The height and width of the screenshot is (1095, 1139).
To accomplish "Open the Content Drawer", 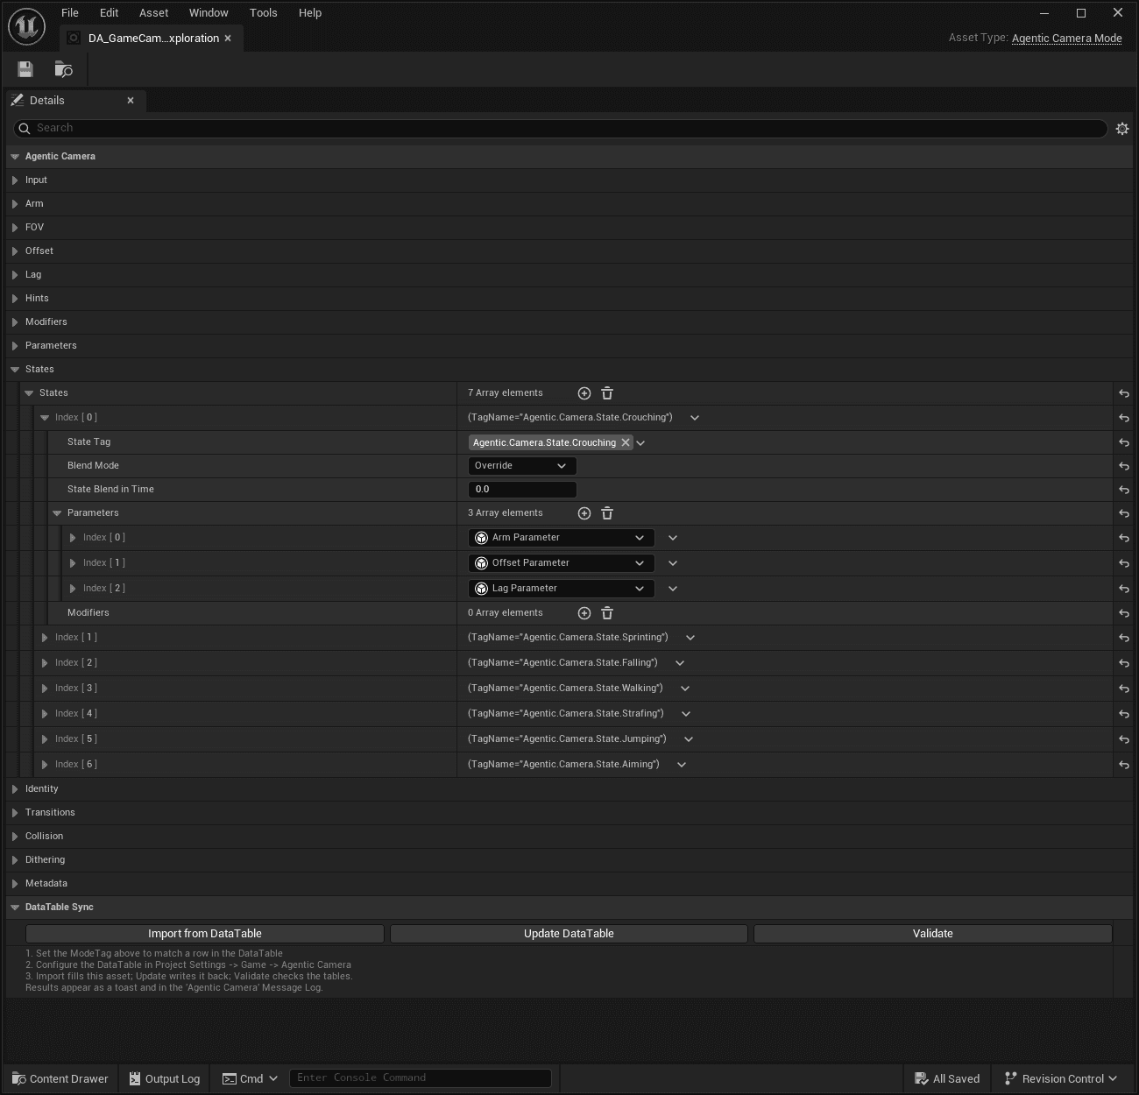I will pyautogui.click(x=60, y=1079).
